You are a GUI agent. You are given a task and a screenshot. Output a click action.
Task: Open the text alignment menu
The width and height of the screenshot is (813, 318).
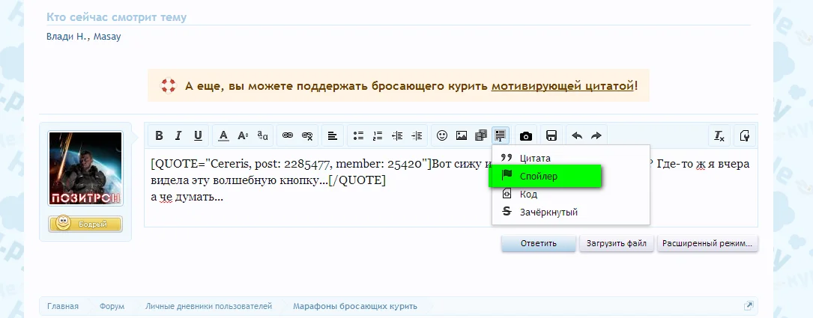coord(333,135)
